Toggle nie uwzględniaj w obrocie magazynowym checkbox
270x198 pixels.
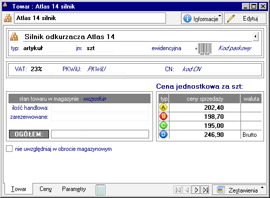9,149
